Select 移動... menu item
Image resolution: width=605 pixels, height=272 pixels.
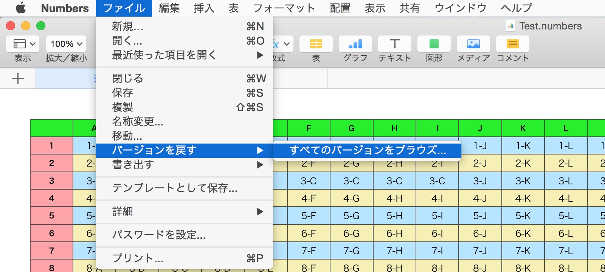click(x=185, y=136)
